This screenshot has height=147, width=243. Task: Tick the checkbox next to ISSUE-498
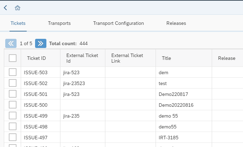[13, 126]
